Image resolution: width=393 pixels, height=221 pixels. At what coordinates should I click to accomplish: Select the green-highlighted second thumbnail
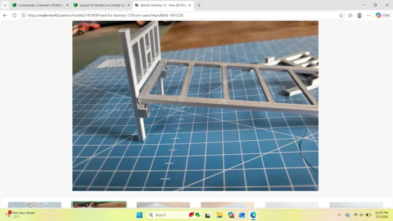click(x=99, y=205)
